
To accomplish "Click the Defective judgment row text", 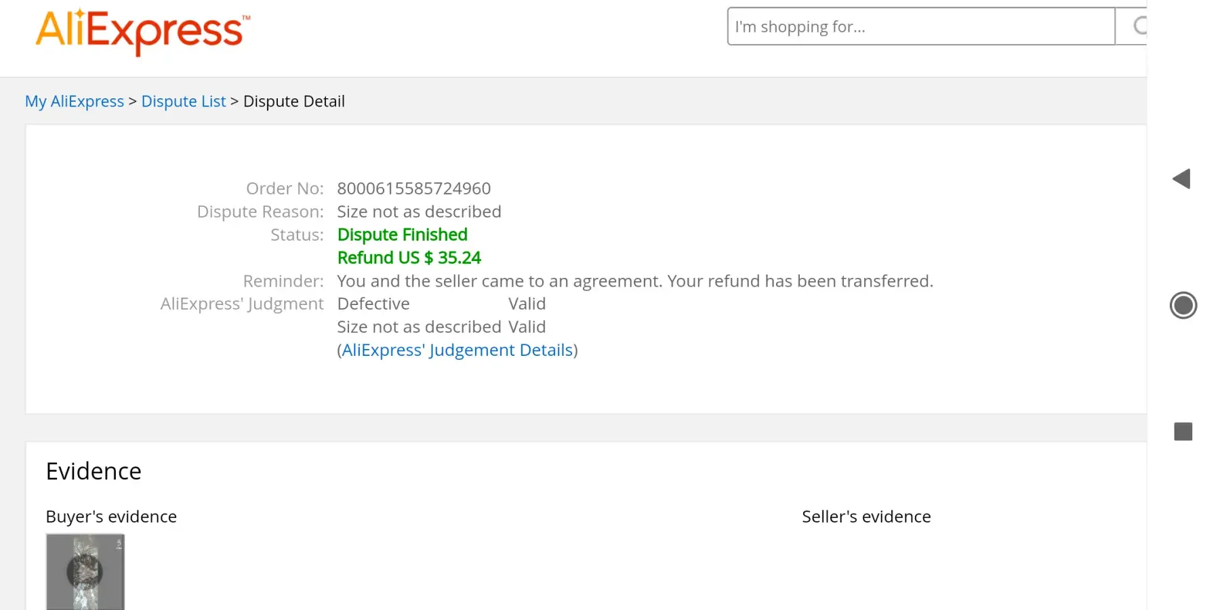I will coord(373,304).
